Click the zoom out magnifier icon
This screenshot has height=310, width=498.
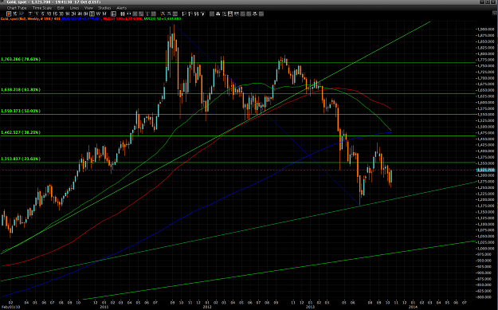(x=169, y=14)
